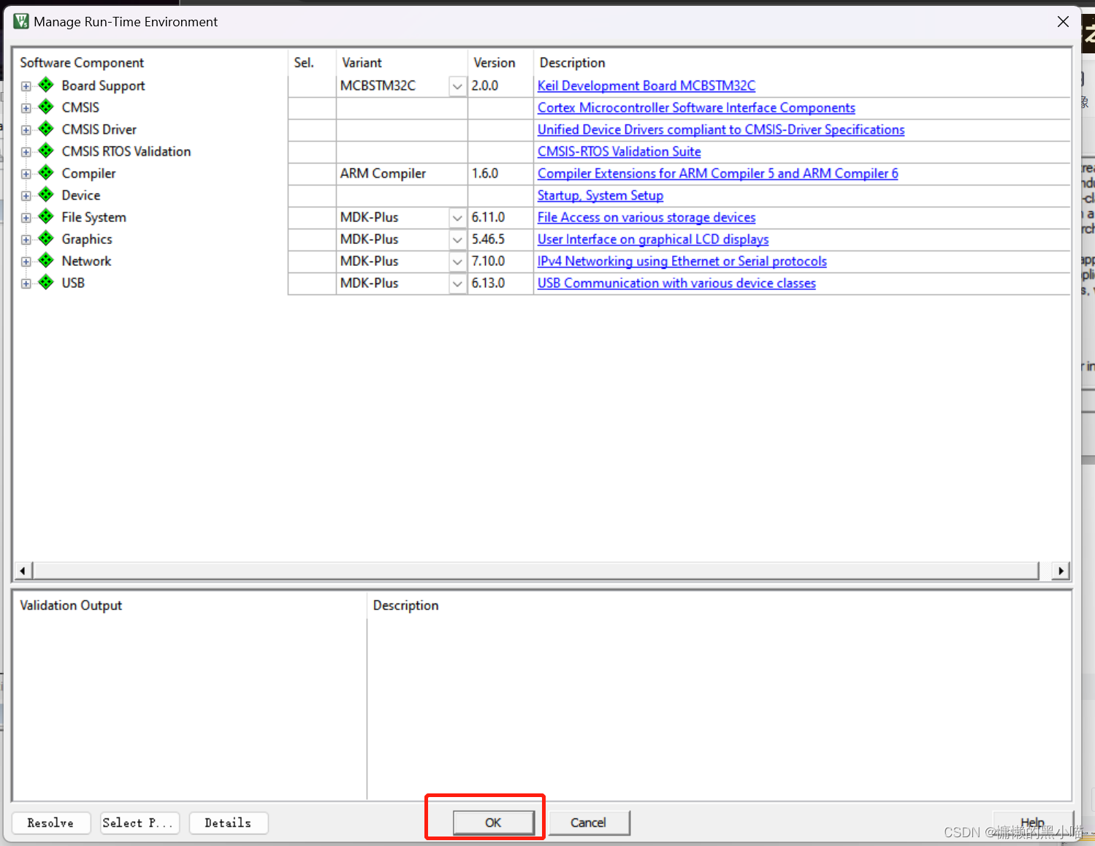Click the Keil icon in title bar
Screen dimensions: 1095x846
coord(21,21)
